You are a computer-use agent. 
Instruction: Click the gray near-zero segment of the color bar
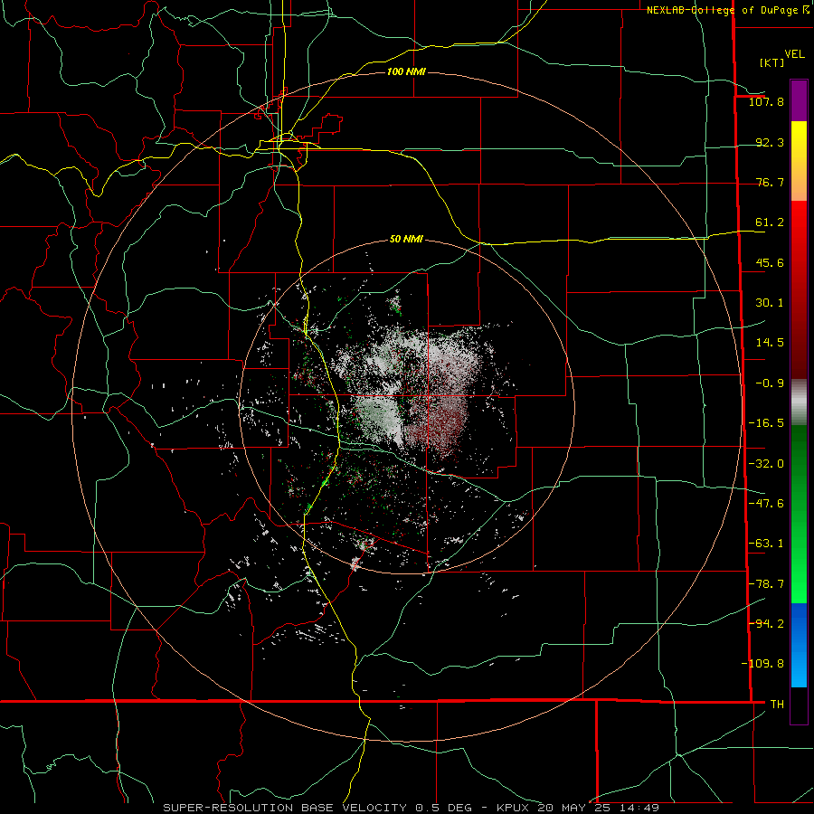coord(799,402)
